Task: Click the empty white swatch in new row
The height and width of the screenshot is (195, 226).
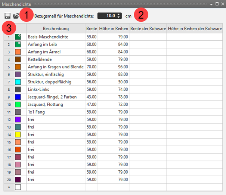Action: point(18,187)
